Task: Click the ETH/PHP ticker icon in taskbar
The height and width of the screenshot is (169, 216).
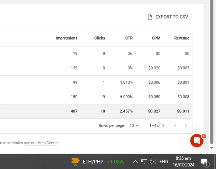Action: click(75, 162)
